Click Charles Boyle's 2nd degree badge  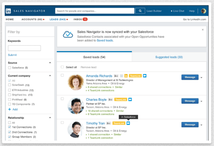tap(110, 100)
